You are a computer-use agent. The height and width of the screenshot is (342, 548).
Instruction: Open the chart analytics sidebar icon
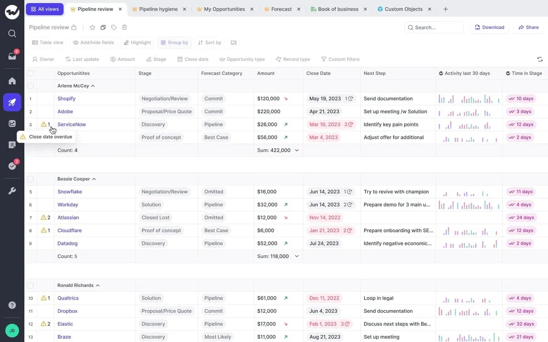tap(12, 123)
